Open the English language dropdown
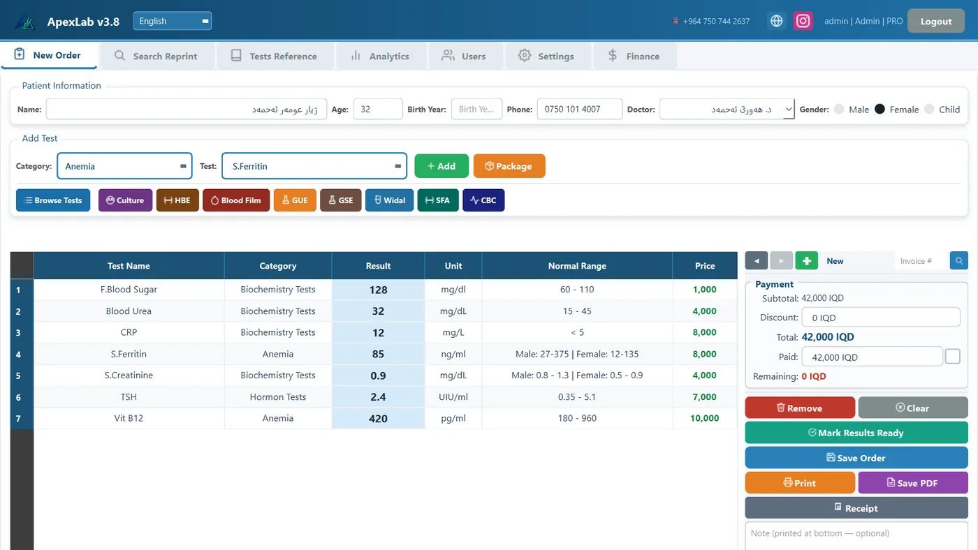978x550 pixels. [173, 21]
